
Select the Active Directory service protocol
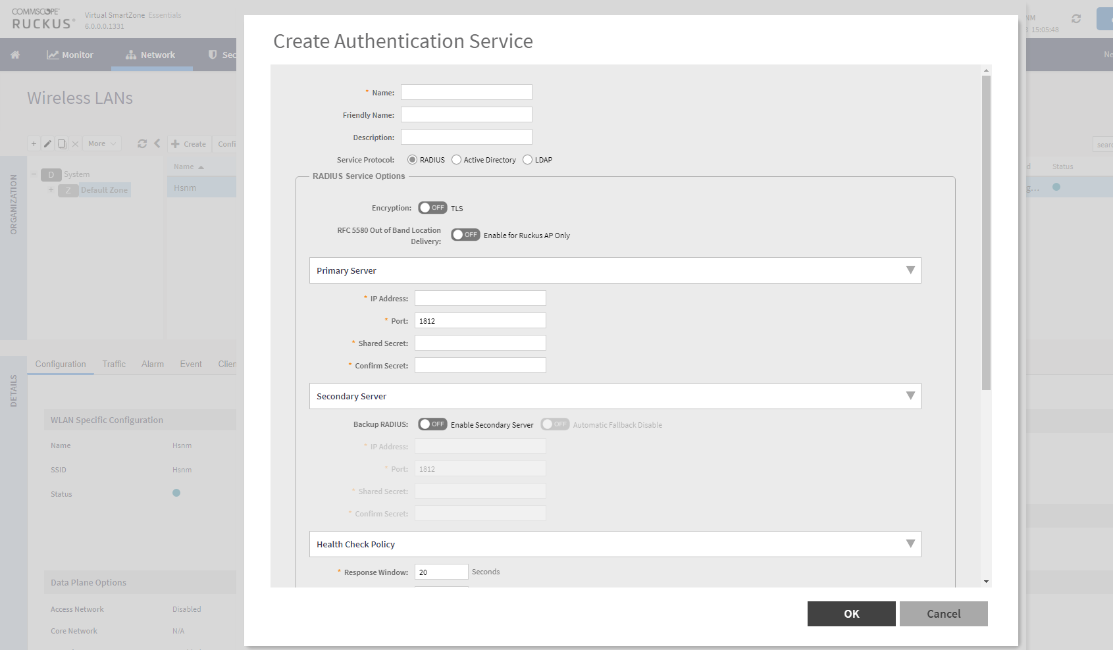(457, 160)
